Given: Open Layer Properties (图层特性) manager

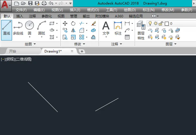Looking at the screenshot, I should click(141, 30).
